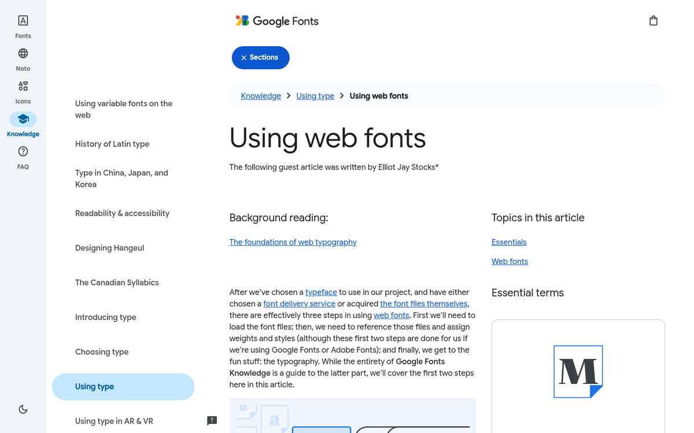The image size is (694, 433).
Task: Navigate to Knowledge via the breadcrumb
Action: point(261,96)
